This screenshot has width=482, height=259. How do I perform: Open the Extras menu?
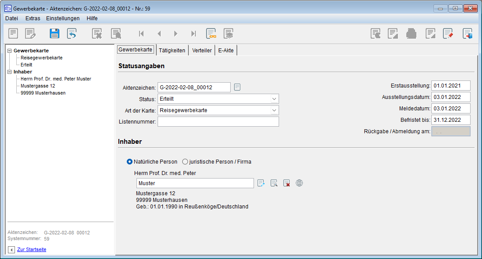(x=33, y=18)
